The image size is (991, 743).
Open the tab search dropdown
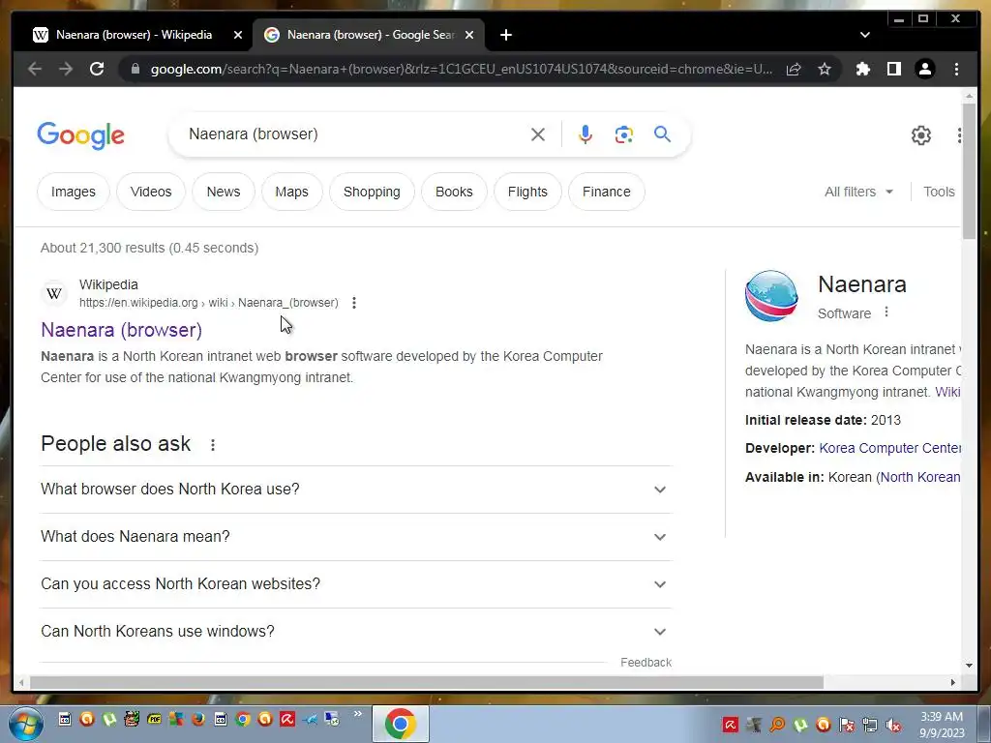[864, 35]
